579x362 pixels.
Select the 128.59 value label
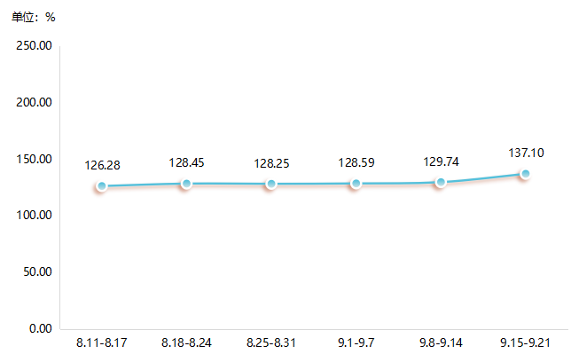356,162
